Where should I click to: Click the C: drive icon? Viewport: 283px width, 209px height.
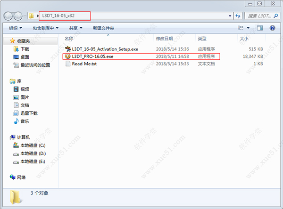pos(16,145)
